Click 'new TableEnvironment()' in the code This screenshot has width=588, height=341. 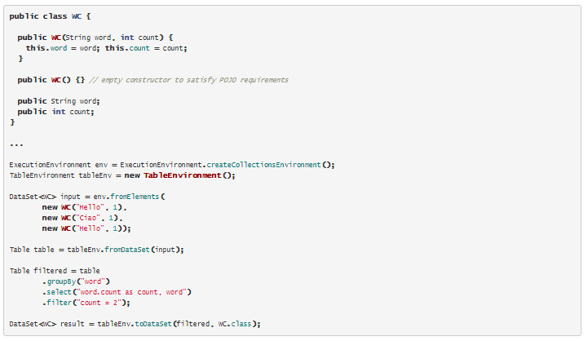click(x=179, y=175)
